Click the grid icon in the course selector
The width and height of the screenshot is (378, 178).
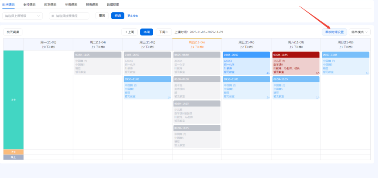point(53,16)
